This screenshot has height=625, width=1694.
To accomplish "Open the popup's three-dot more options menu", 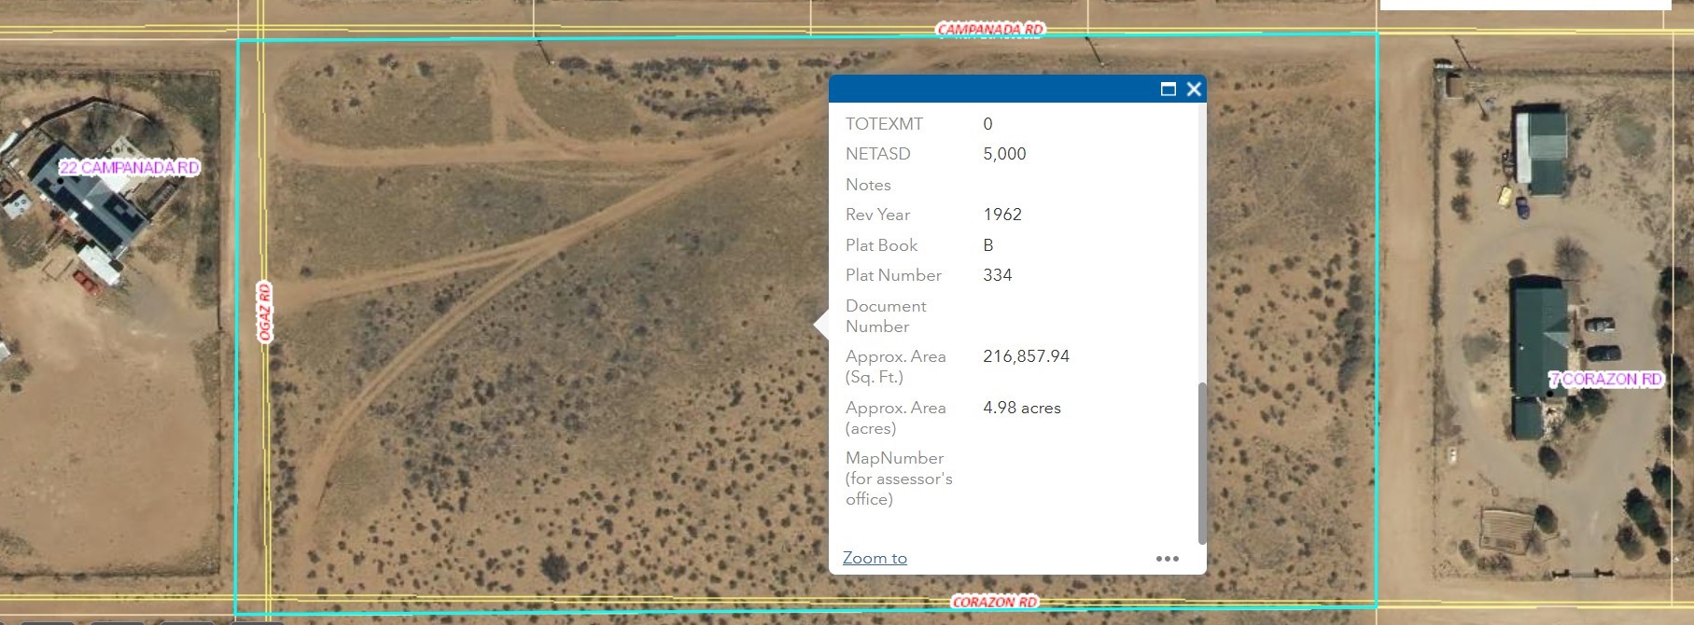I will 1167,559.
